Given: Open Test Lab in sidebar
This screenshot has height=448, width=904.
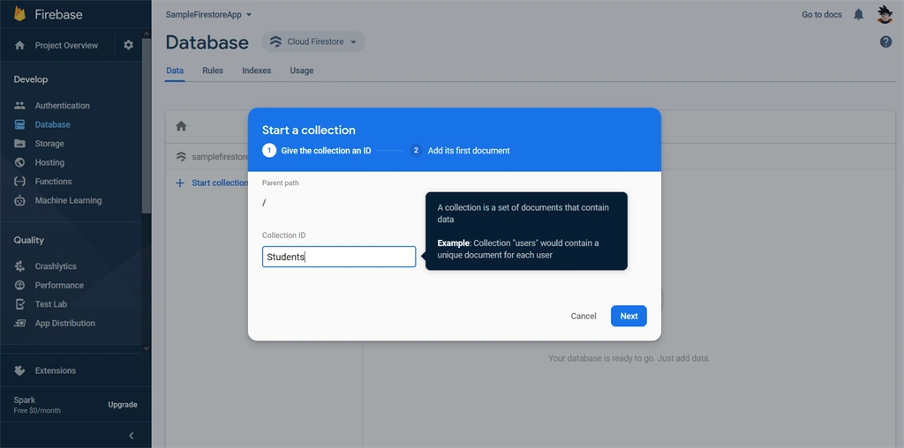Looking at the screenshot, I should [50, 304].
